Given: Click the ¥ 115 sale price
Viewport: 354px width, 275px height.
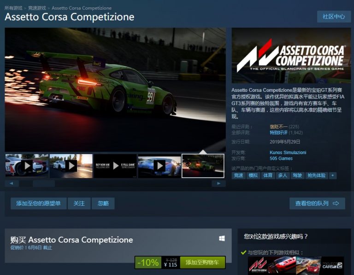Looking at the screenshot, I should [171, 264].
